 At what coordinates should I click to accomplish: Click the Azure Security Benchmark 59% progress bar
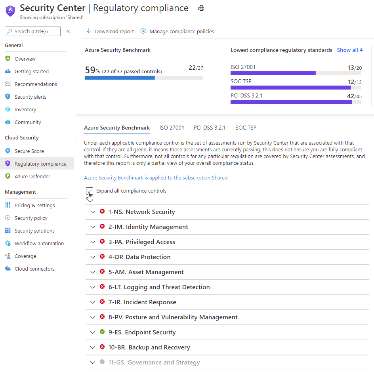[144, 78]
